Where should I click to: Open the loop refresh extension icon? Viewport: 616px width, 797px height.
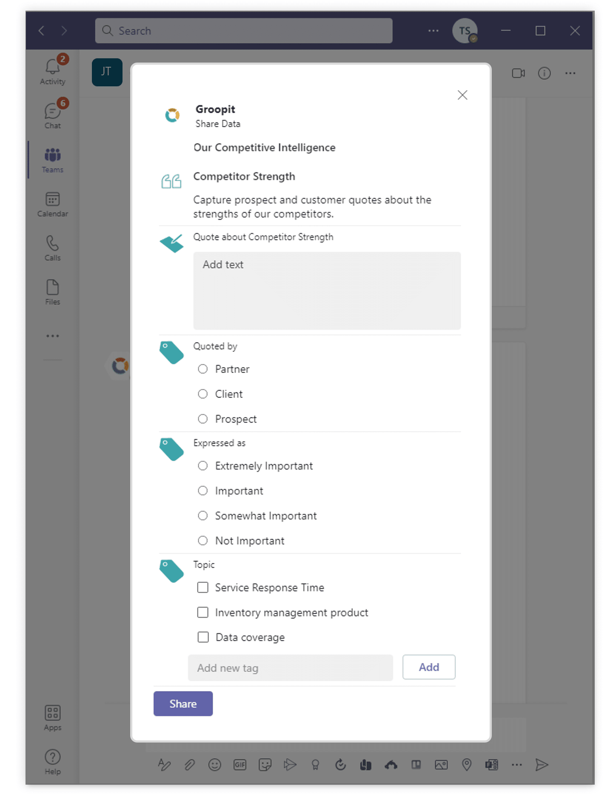tap(340, 765)
